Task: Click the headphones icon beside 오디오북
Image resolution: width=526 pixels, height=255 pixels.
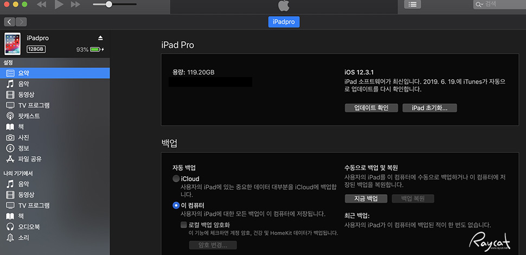Action: (10, 227)
